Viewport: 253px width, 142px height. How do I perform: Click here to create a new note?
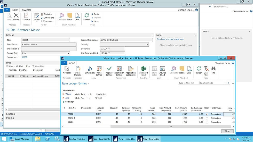pos(170,39)
